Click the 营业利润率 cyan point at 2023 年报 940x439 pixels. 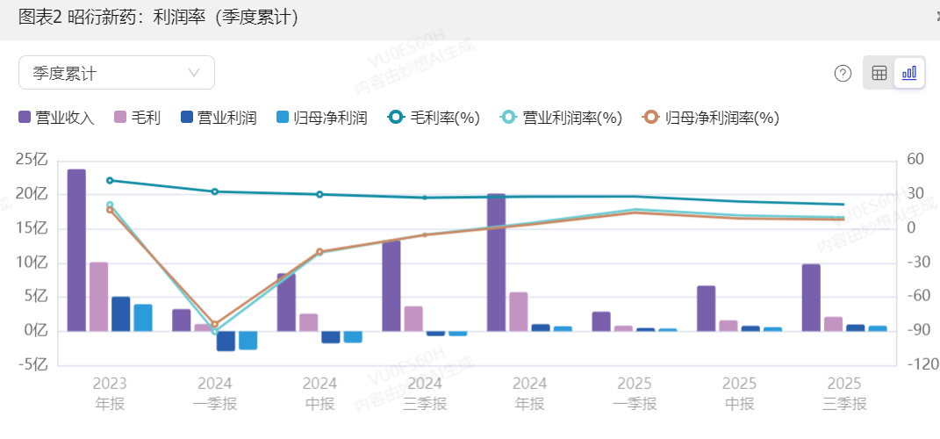pos(110,205)
